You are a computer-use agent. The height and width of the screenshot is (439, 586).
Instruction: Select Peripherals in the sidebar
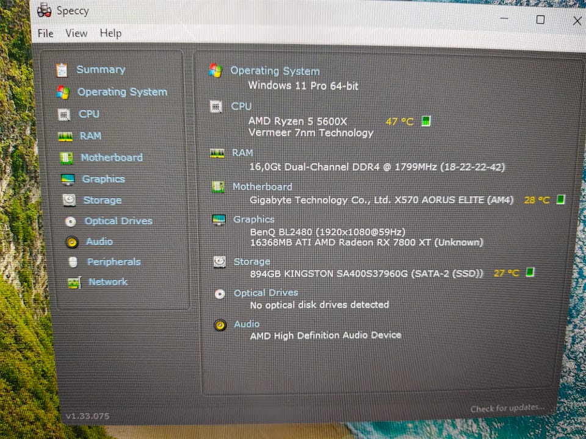click(114, 262)
